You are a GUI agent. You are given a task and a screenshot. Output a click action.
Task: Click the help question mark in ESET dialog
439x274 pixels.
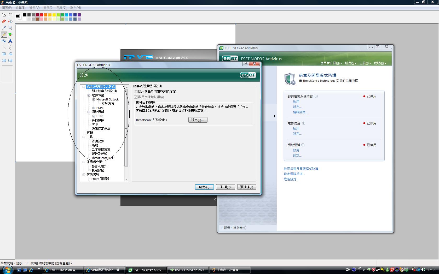click(x=245, y=64)
